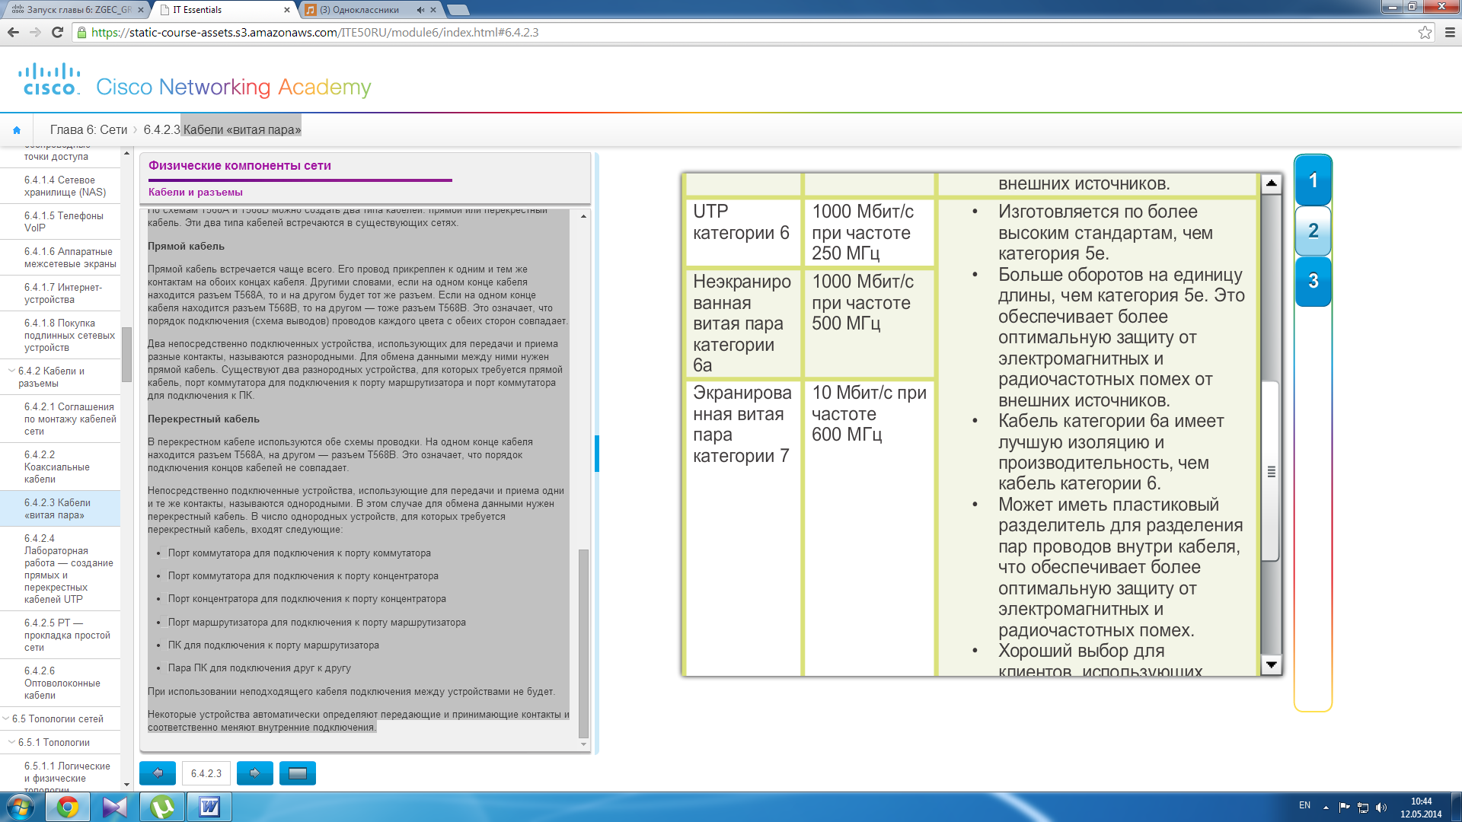Show hidden tray icons arrow

point(1326,807)
